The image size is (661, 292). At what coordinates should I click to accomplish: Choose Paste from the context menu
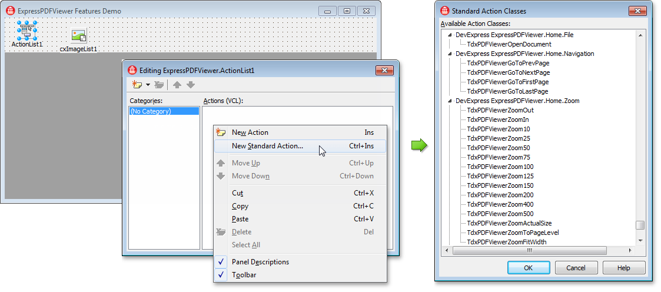[240, 219]
